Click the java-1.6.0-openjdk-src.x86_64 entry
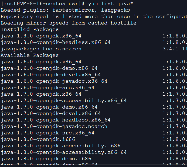This screenshot has width=187, height=167. (x=47, y=88)
